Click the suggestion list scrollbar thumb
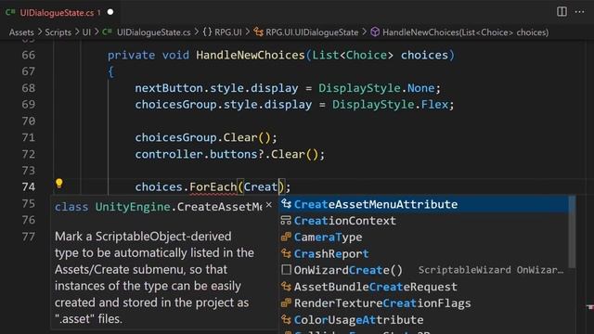The width and height of the screenshot is (594, 334). [572, 232]
